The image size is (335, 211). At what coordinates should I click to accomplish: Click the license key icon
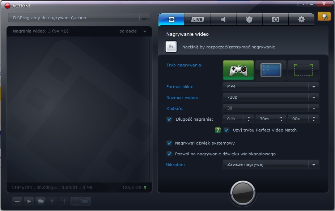point(324,16)
